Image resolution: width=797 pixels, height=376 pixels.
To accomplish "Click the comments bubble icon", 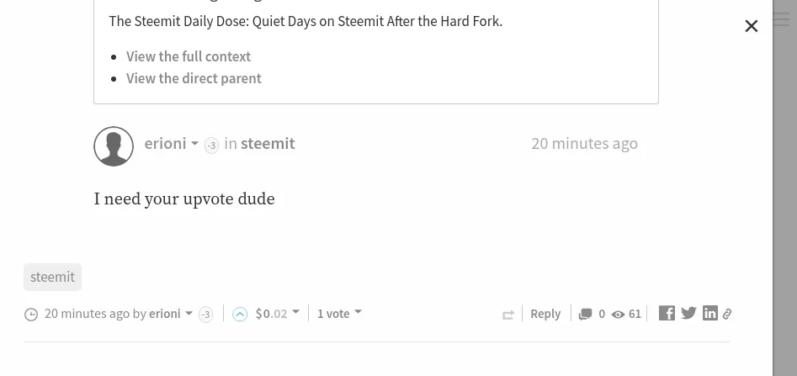I will point(586,315).
